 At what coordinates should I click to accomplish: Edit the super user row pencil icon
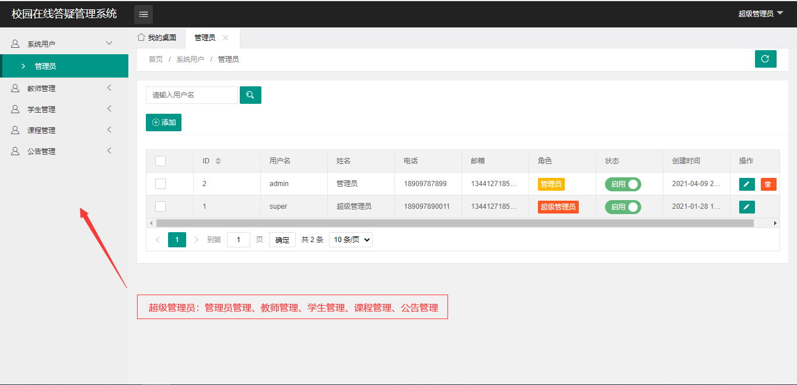(747, 207)
